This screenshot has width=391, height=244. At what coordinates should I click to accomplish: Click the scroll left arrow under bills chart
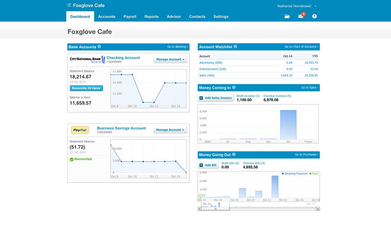click(x=199, y=209)
